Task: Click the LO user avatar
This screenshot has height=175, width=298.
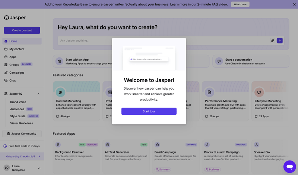Action: (x=7, y=168)
